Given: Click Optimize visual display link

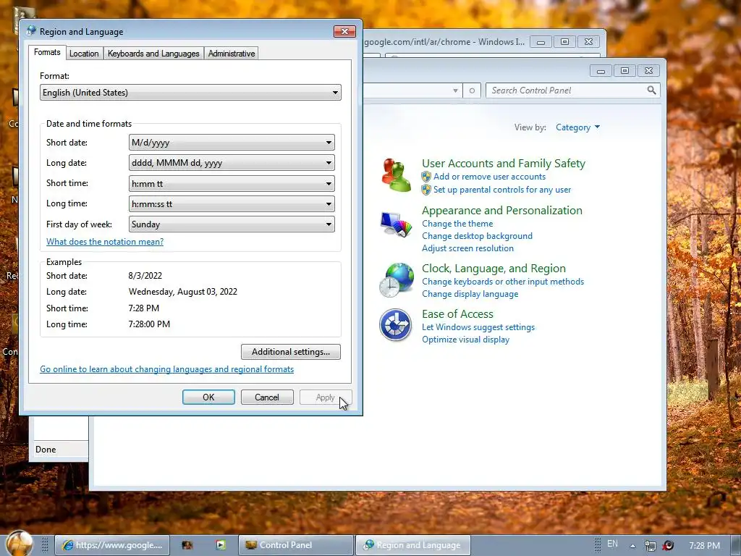Looking at the screenshot, I should 465,340.
